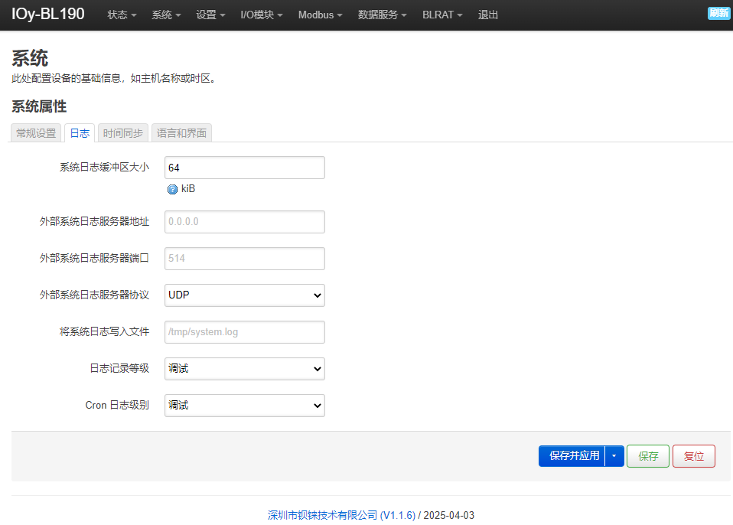Viewport: 733px width, 525px height.
Task: Click the 2025-04-03 date in footer
Action: pos(449,515)
